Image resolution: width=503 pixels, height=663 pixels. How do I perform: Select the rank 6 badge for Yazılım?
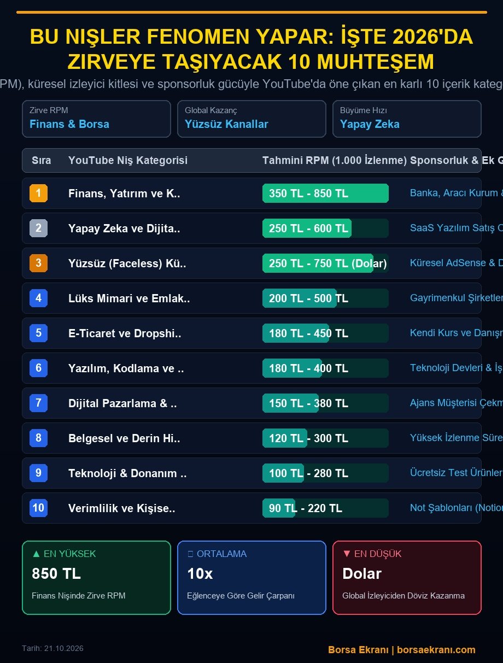click(38, 368)
